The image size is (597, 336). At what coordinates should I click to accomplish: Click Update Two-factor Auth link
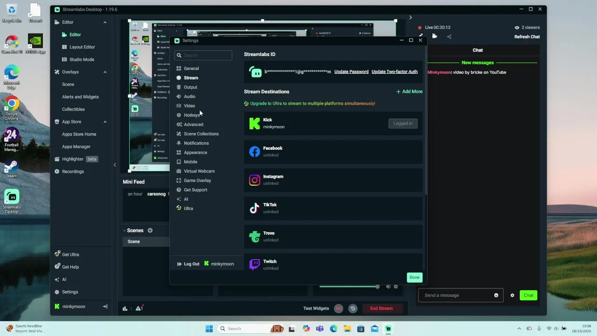pos(395,72)
